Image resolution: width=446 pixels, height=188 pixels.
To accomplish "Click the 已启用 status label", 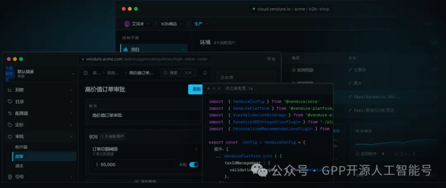I will (226, 77).
